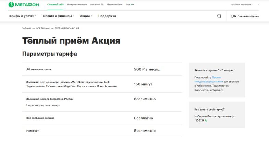Click Звоните в страны СНГ выгодно title
This screenshot has width=269, height=141.
[x=214, y=70]
